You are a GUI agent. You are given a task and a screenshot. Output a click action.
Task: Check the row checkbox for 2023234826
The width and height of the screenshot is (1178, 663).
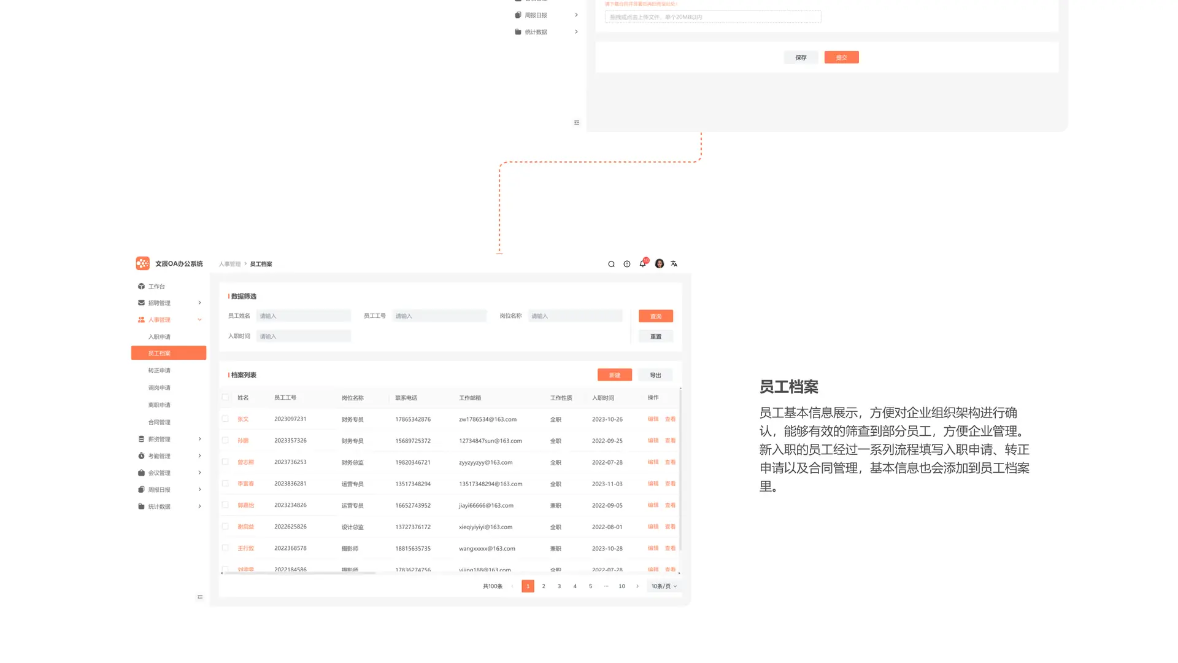click(x=225, y=505)
